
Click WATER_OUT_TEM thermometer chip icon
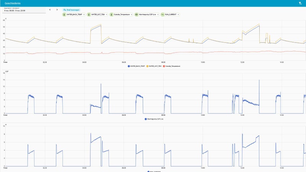(89, 15)
